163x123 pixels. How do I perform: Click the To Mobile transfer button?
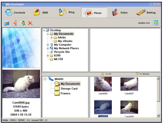(x=143, y=74)
